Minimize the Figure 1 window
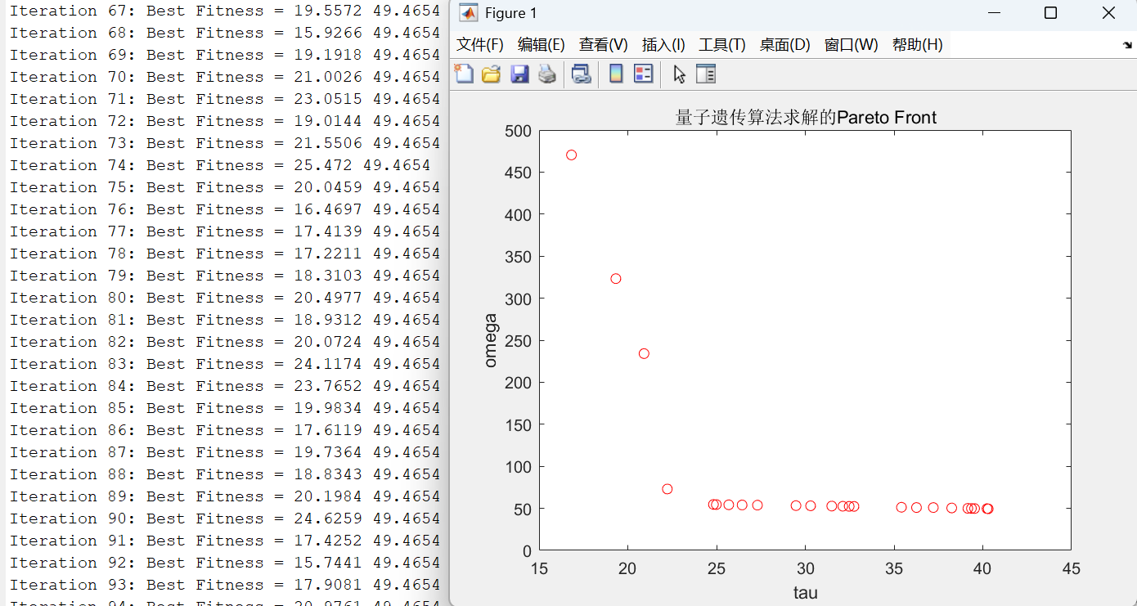This screenshot has height=606, width=1137. (994, 13)
